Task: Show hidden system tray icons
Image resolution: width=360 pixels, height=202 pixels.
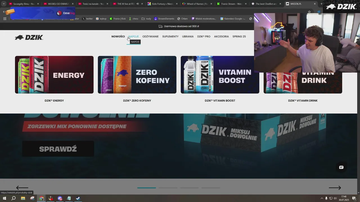Action: (x=322, y=198)
